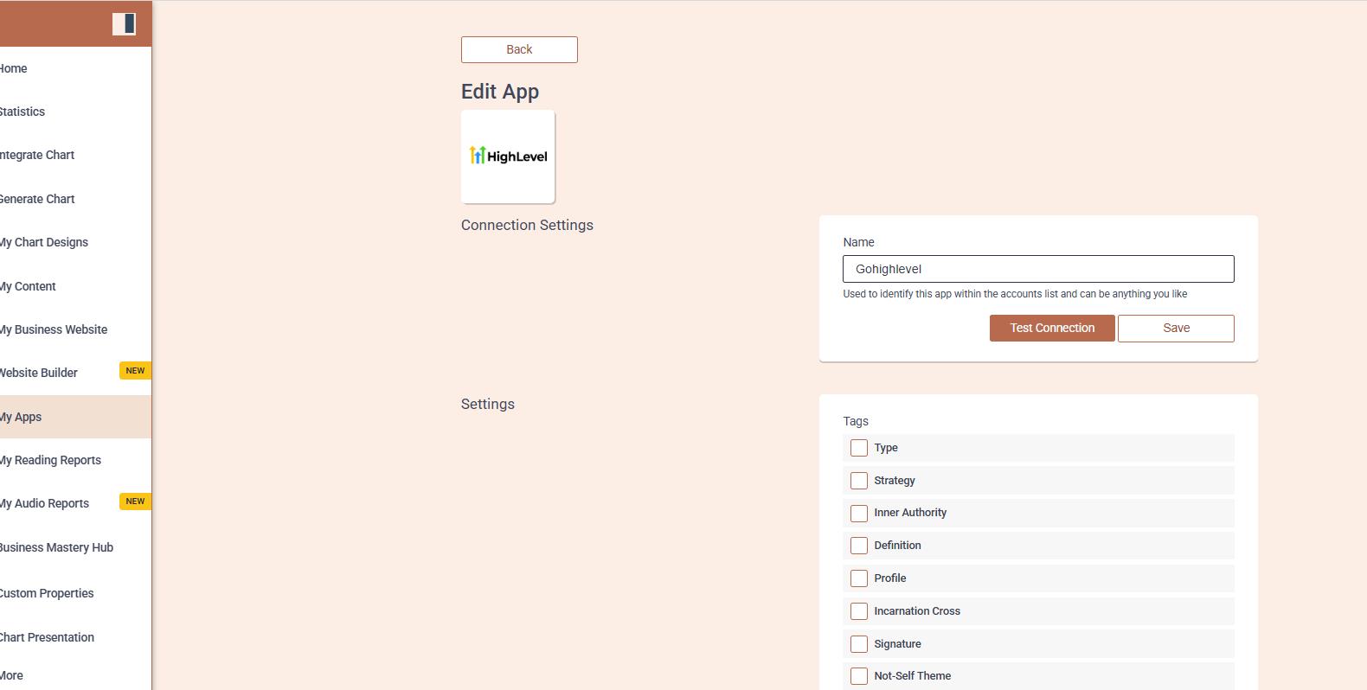Select the Incarnation Cross checkbox
This screenshot has height=690, width=1367.
(859, 611)
